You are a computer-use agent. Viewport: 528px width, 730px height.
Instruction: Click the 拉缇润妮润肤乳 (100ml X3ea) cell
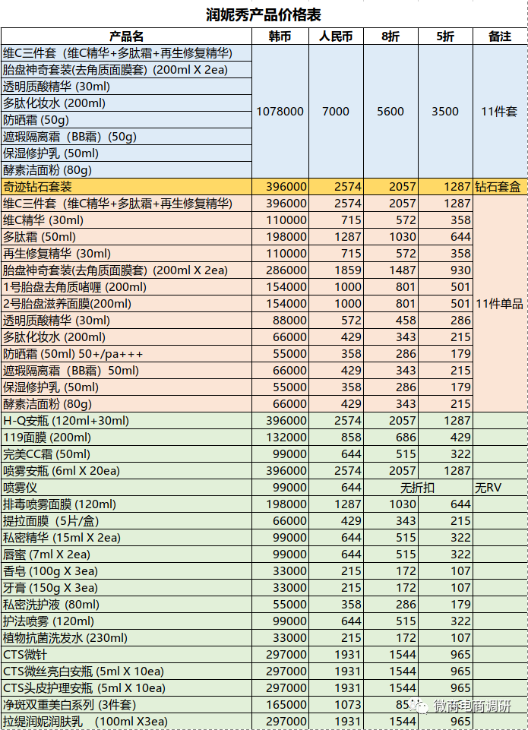[126, 722]
